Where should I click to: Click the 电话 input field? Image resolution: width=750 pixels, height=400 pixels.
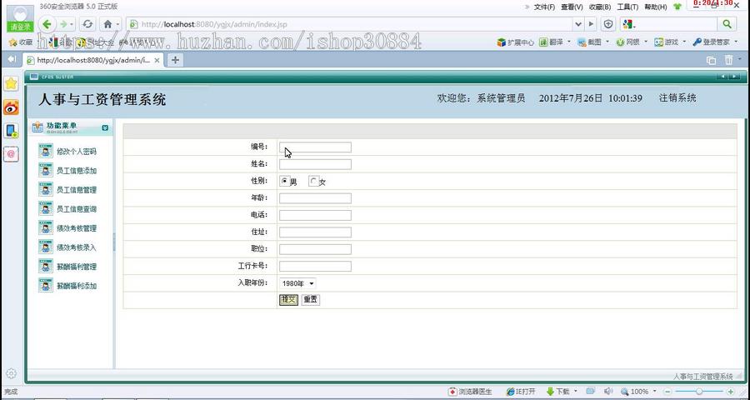(x=315, y=215)
